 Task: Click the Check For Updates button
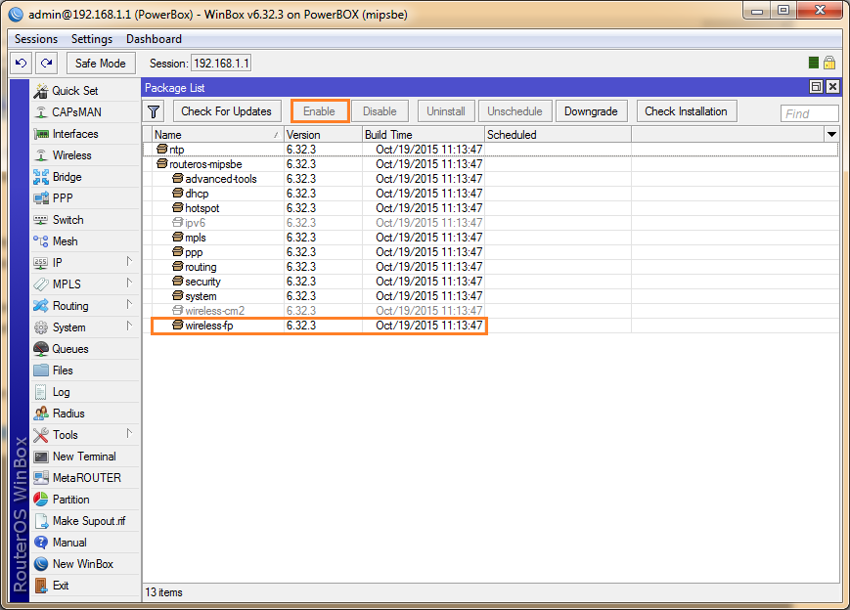[227, 111]
